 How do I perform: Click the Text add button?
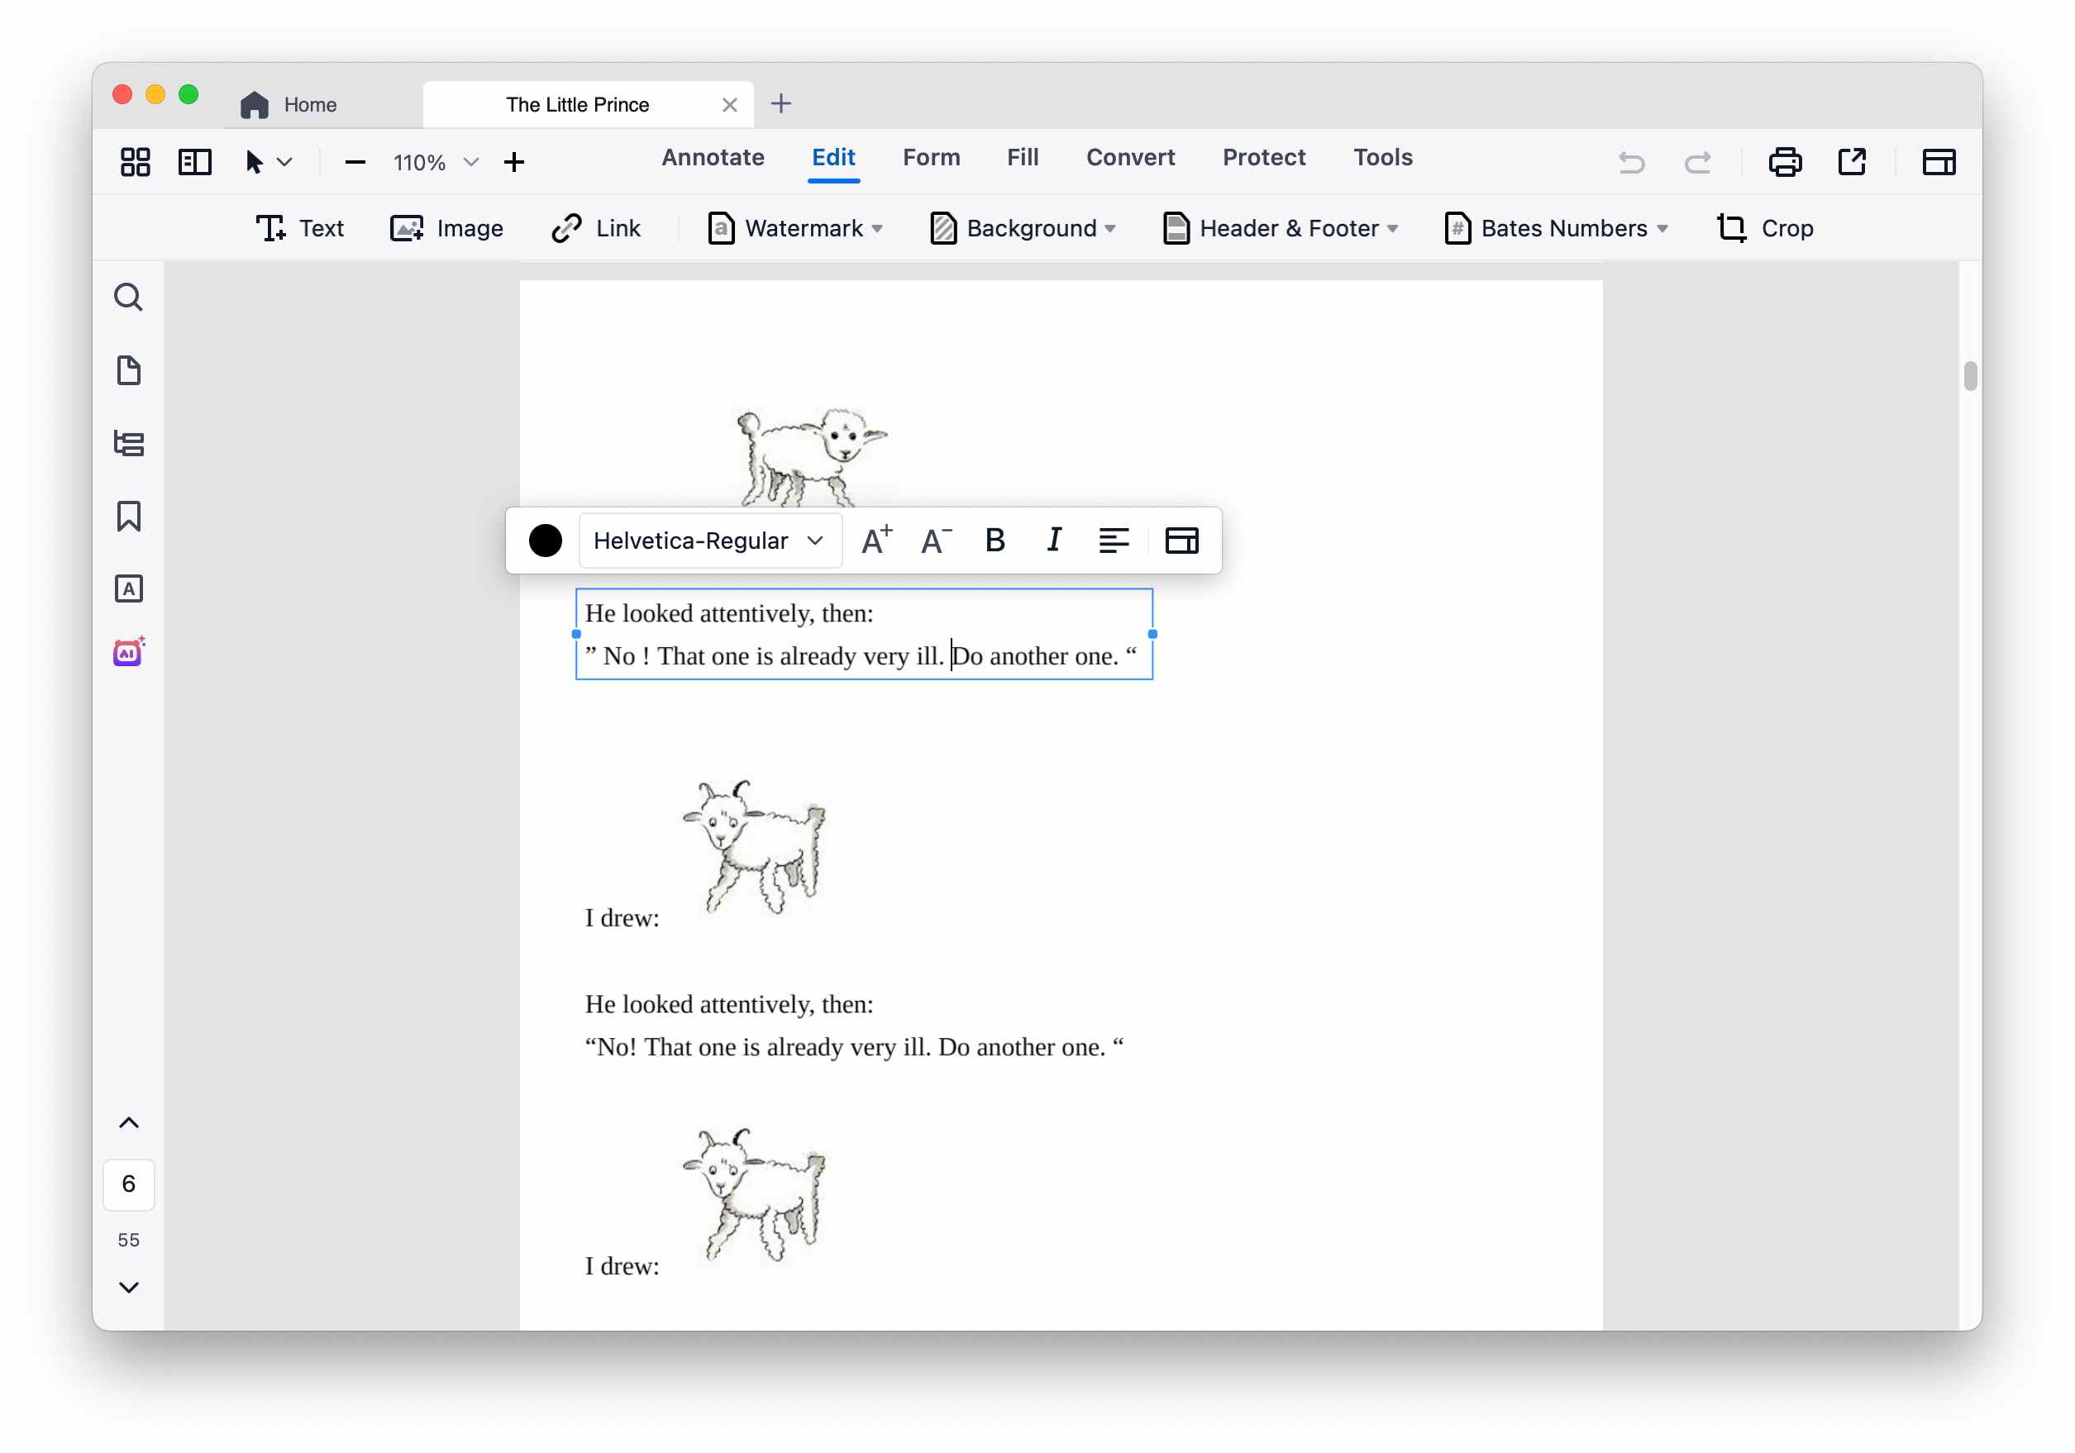(299, 229)
